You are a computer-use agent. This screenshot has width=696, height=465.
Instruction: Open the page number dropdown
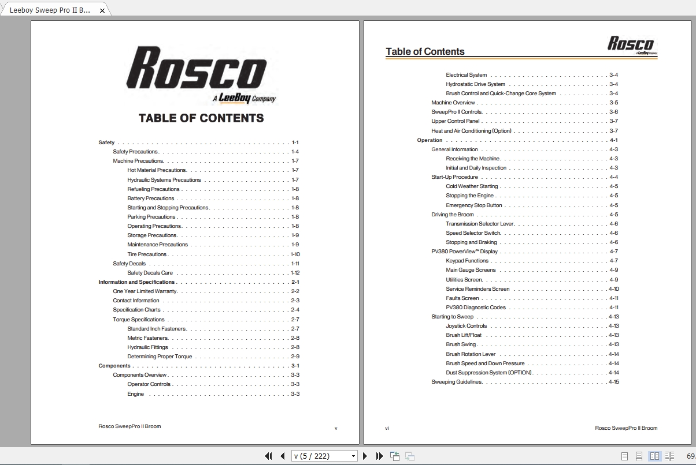pyautogui.click(x=353, y=456)
